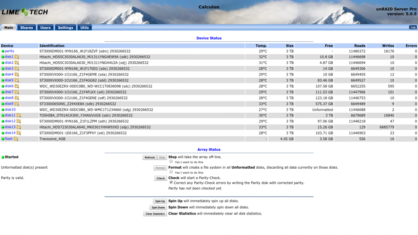This screenshot has height=235, width=418.
Task: Open browse icon next to disk7
Action: click(x=17, y=92)
